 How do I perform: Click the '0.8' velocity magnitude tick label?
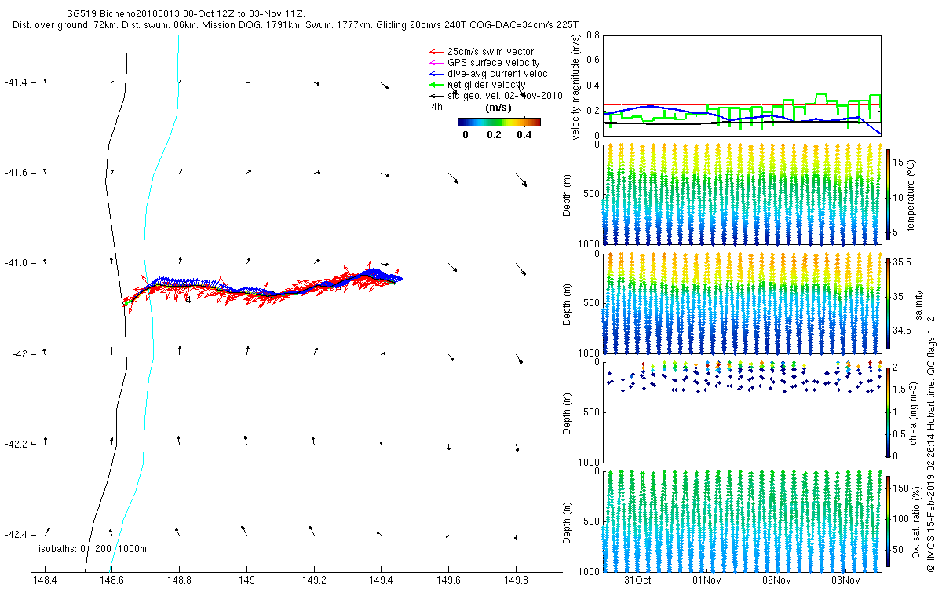tap(593, 35)
